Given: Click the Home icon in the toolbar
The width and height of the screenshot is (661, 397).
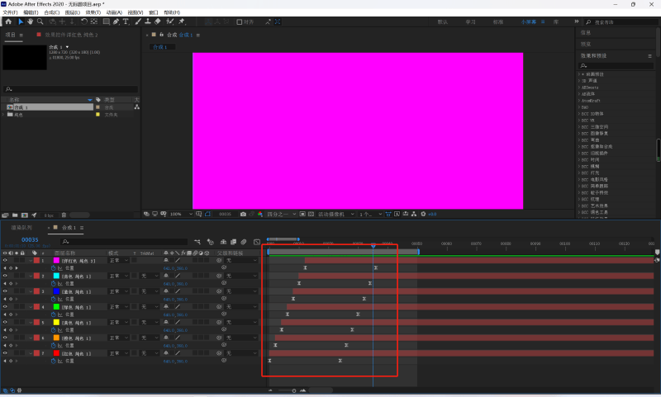Looking at the screenshot, I should pyautogui.click(x=8, y=22).
